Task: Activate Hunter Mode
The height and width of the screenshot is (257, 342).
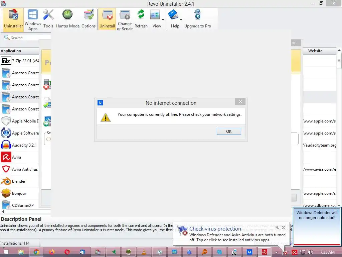Action: point(67,19)
